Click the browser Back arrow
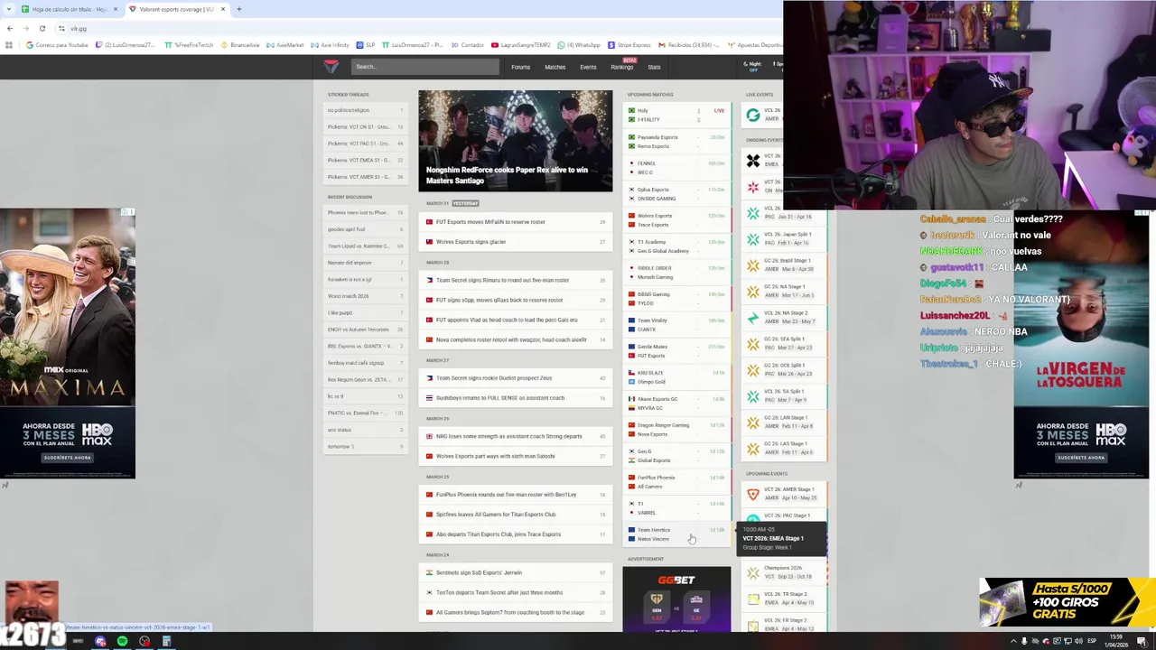The height and width of the screenshot is (650, 1156). (x=10, y=28)
